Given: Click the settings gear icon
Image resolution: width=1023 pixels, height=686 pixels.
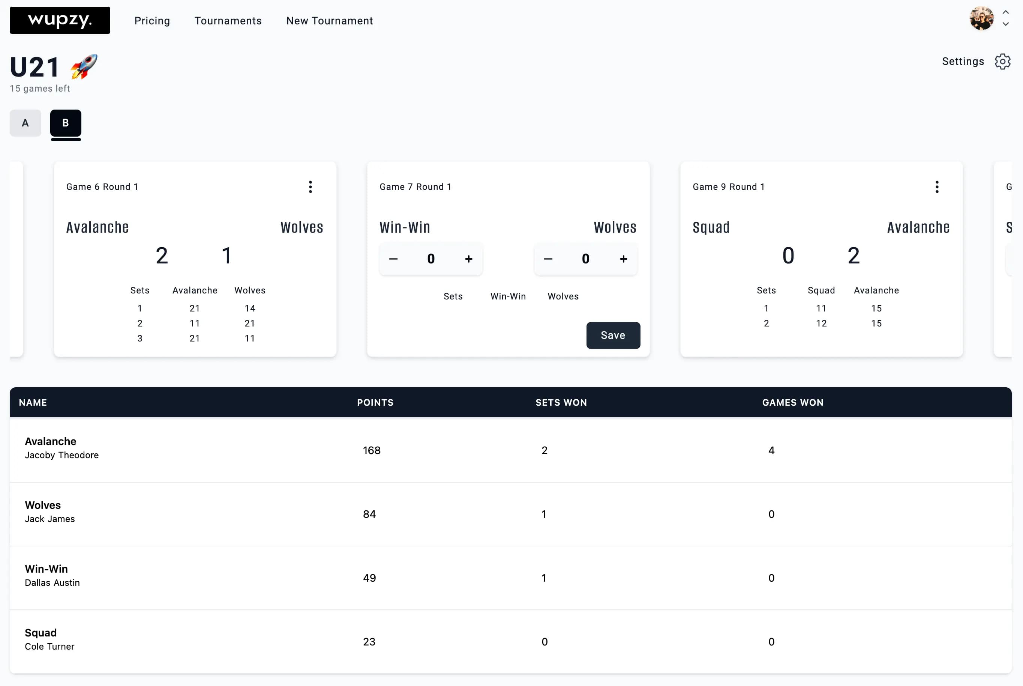Looking at the screenshot, I should click(1002, 61).
